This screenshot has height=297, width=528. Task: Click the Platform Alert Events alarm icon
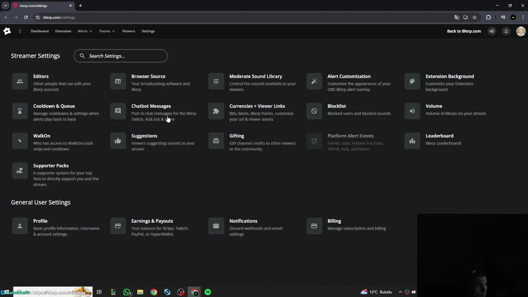click(314, 141)
